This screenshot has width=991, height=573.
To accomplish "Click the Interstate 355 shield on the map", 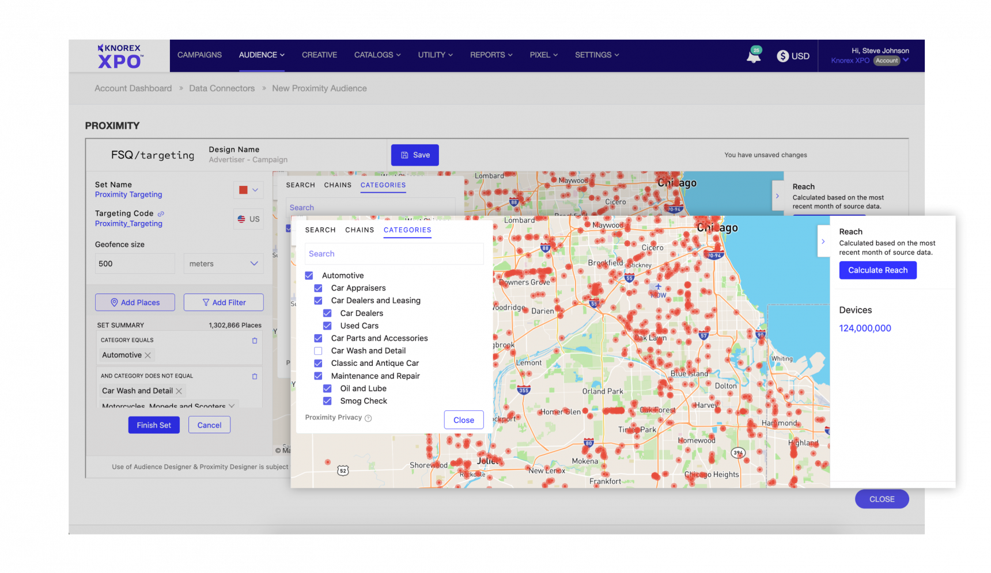I will (523, 389).
